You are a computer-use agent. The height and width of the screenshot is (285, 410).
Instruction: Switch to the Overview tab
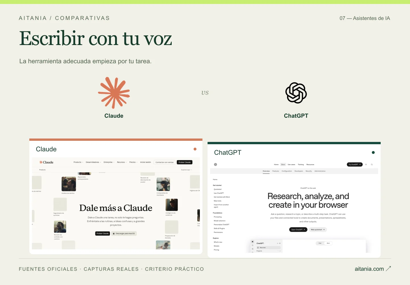coord(266,171)
